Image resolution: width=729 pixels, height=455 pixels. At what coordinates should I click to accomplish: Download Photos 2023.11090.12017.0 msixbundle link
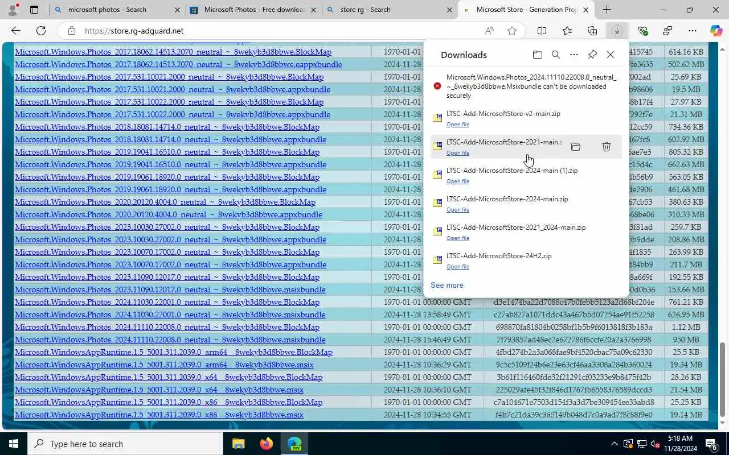pyautogui.click(x=170, y=289)
